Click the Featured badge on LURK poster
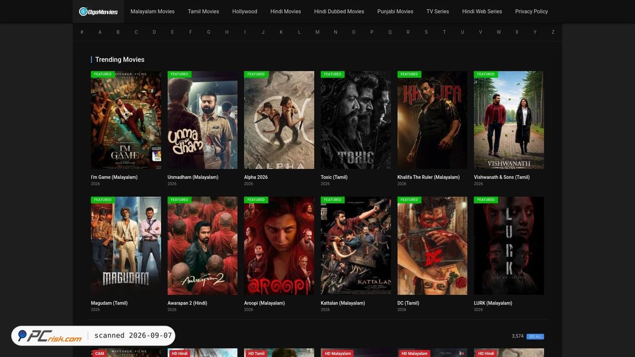This screenshot has height=357, width=635. tap(486, 200)
